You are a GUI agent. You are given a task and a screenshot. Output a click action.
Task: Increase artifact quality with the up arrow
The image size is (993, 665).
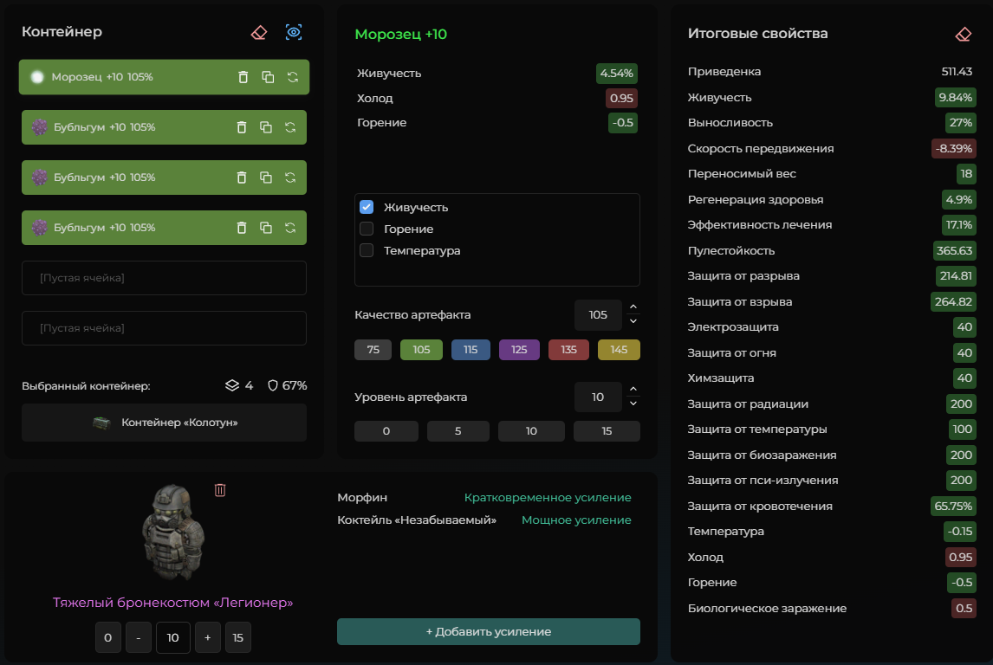633,307
